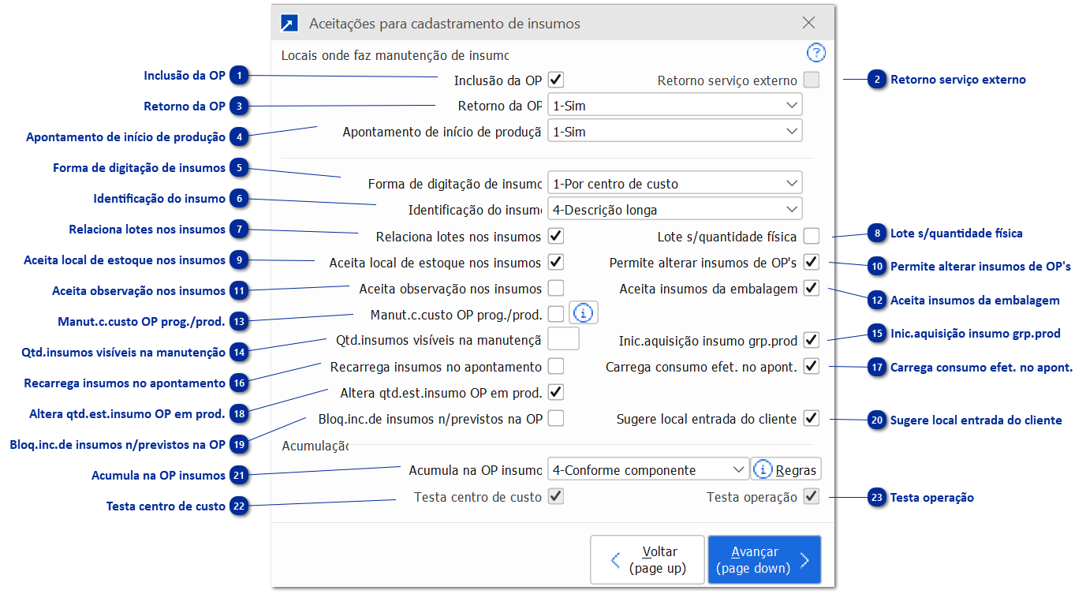This screenshot has height=594, width=1086.
Task: Click the numbered callout badge 19
Action: (x=239, y=445)
